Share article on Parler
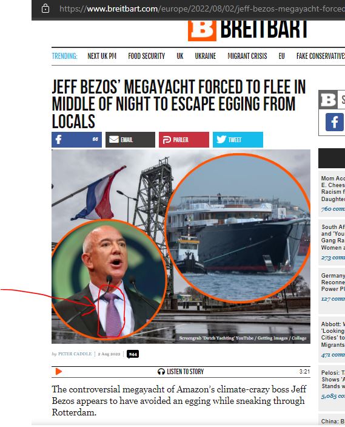This screenshot has width=345, height=427. [x=184, y=140]
